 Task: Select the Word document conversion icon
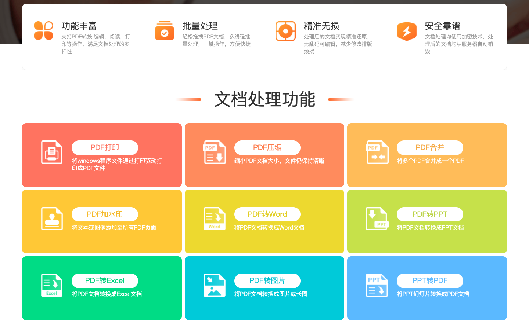pos(214,218)
